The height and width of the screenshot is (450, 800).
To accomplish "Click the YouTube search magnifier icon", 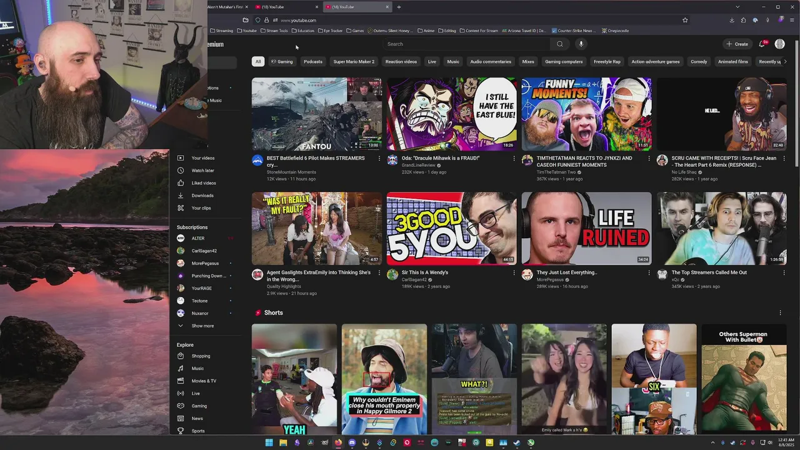I will (559, 44).
